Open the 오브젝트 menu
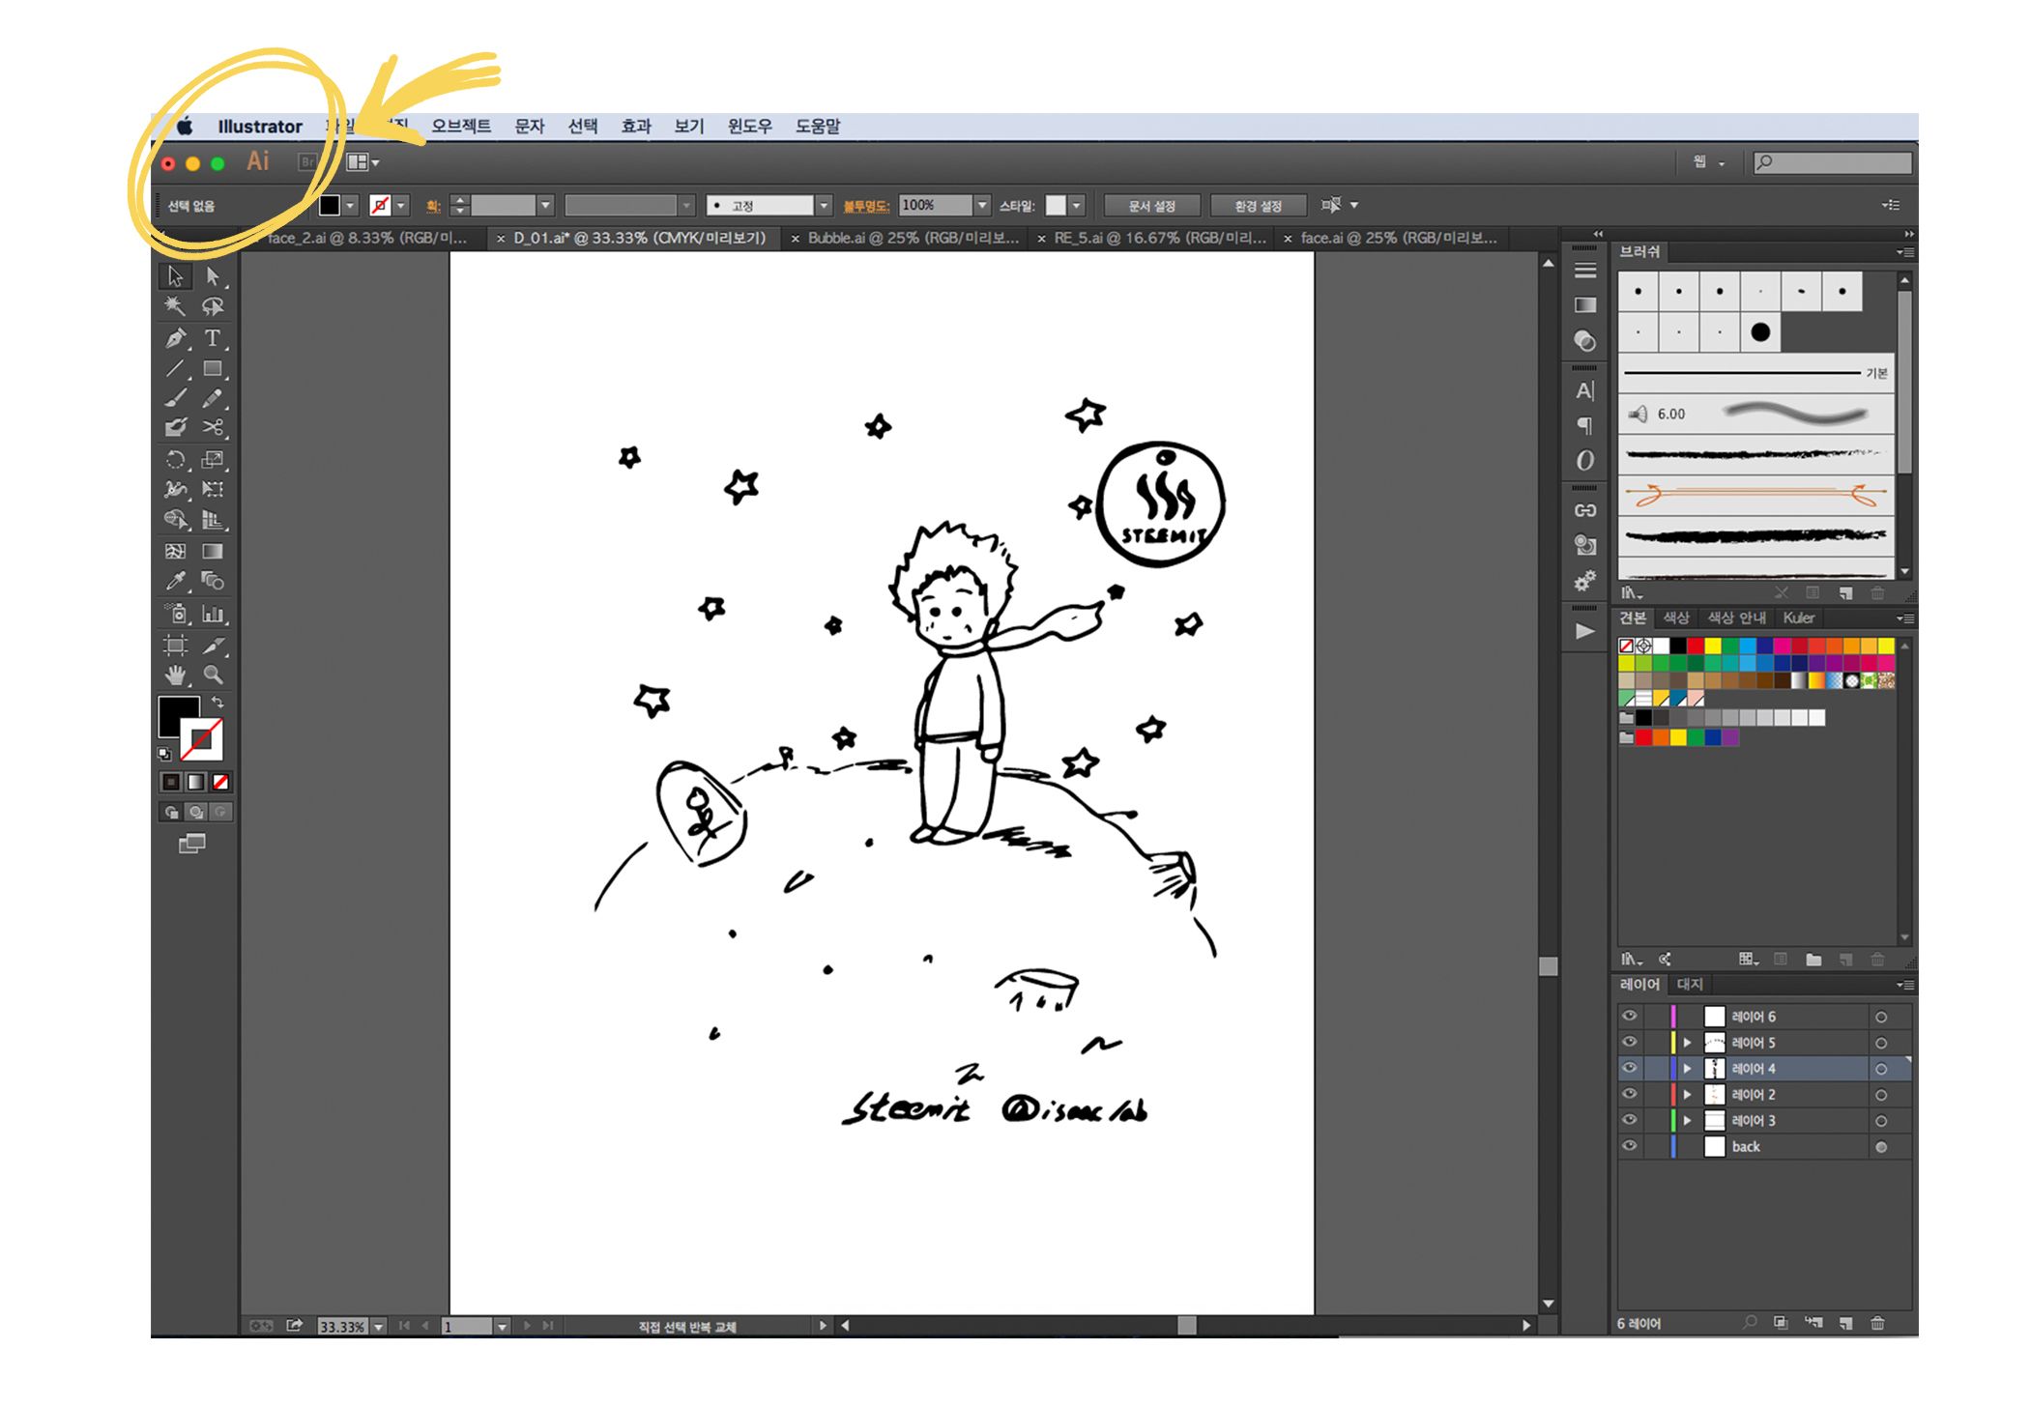The height and width of the screenshot is (1407, 2030). (x=461, y=126)
